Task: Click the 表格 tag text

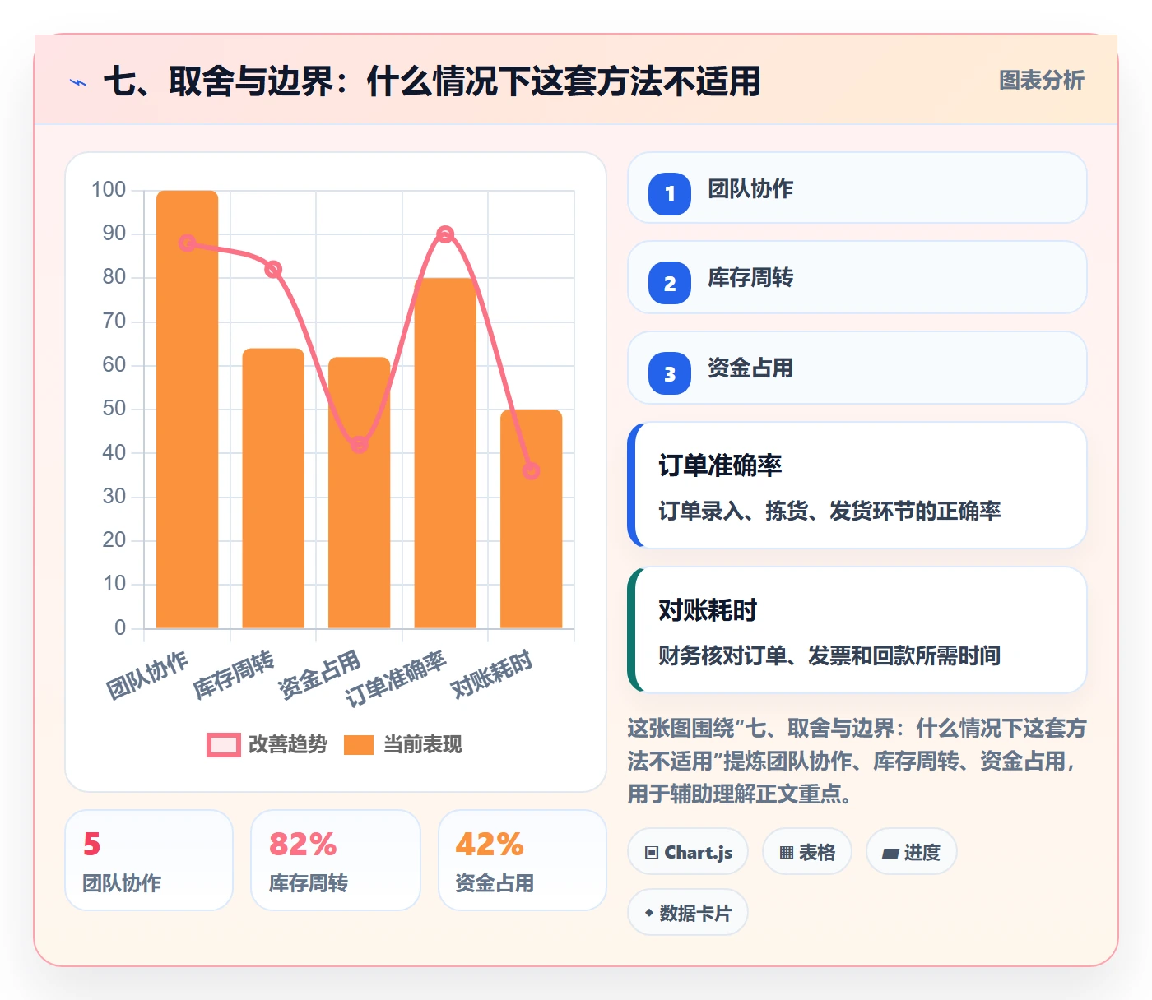Action: (x=817, y=853)
